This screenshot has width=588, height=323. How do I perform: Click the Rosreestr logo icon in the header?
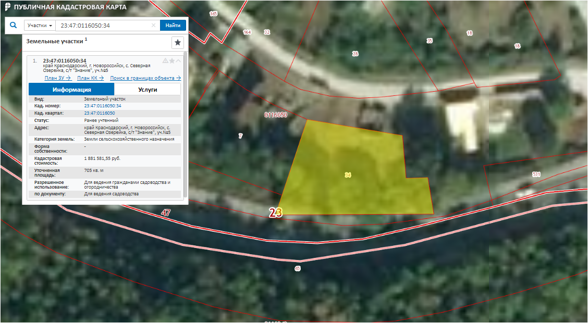tap(7, 7)
